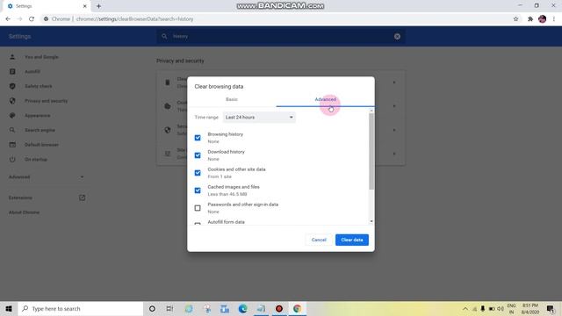
Task: Bookmark this page with the star icon
Action: pyautogui.click(x=515, y=19)
